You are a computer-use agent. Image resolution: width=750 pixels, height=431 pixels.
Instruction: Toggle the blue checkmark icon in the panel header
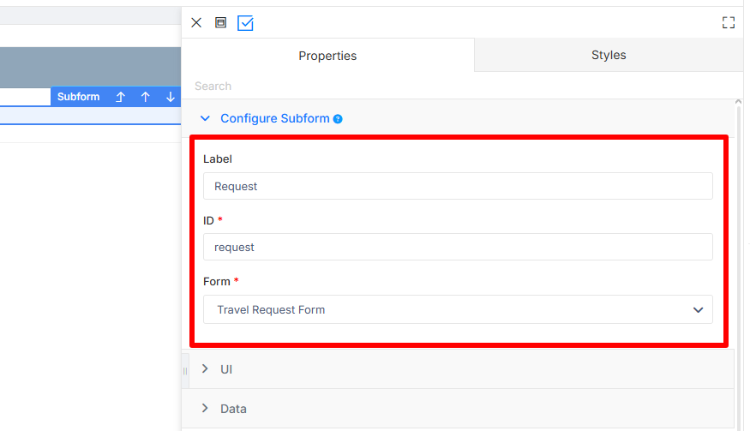(x=245, y=23)
